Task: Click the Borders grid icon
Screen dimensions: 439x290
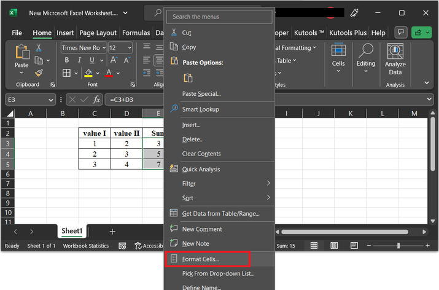Action: click(x=67, y=73)
